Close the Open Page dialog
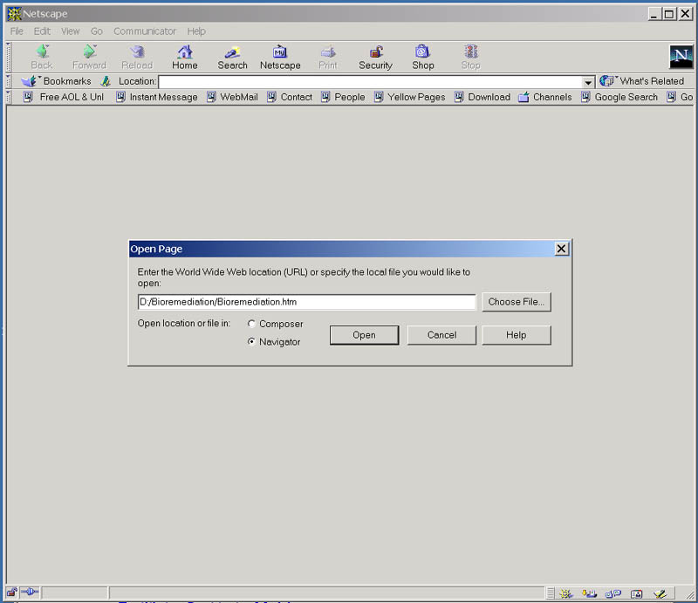Viewport: 698px width, 603px height. pos(562,249)
